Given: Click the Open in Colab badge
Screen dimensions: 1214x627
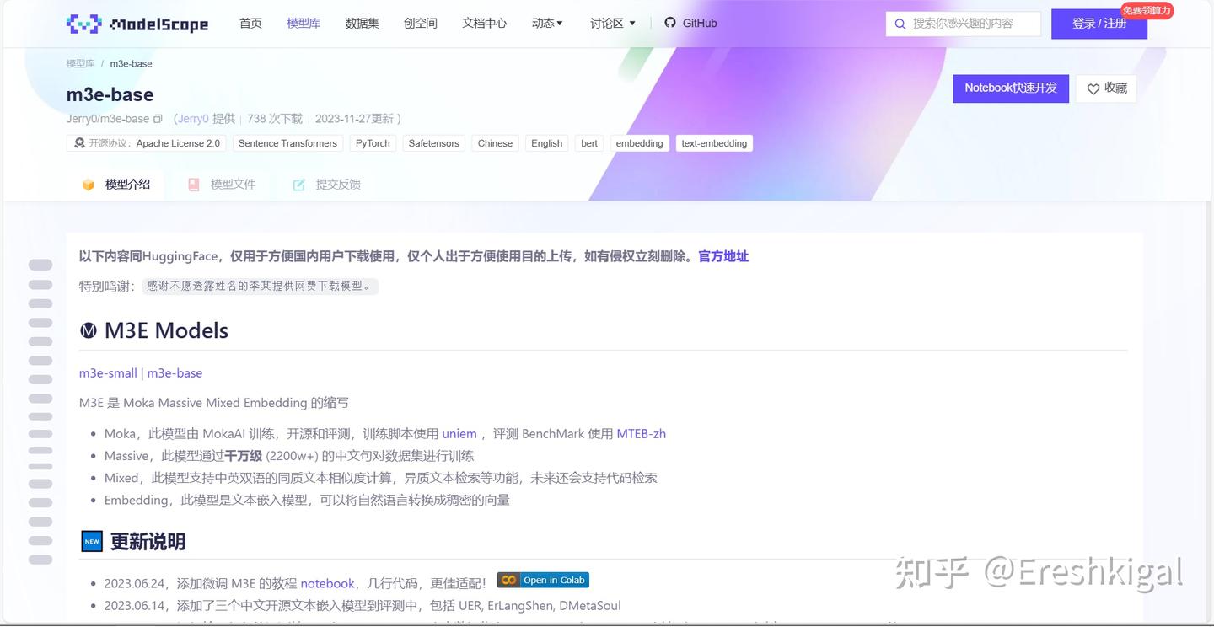Looking at the screenshot, I should pos(542,580).
